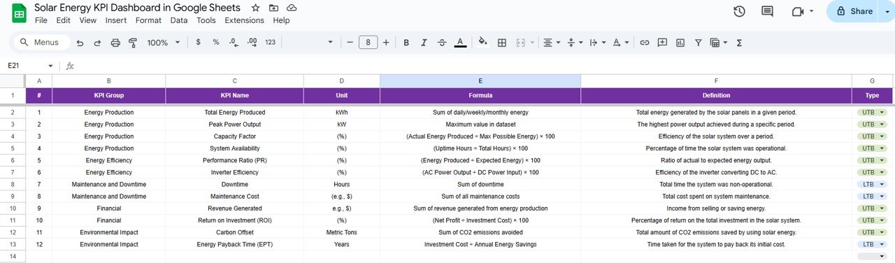This screenshot has width=895, height=263.
Task: Click the fx formula bar icon
Action: 70,66
